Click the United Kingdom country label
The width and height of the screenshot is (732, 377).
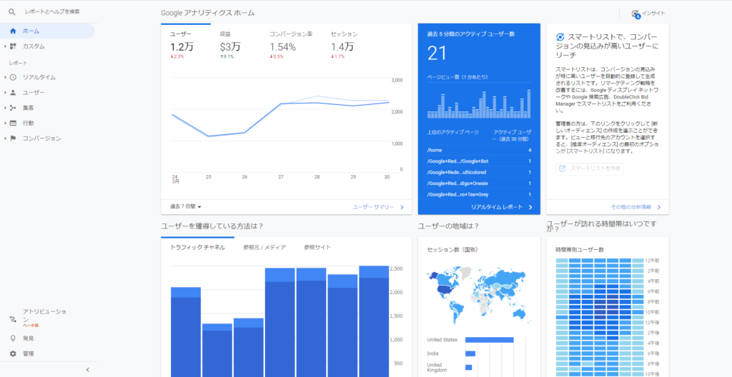(437, 368)
